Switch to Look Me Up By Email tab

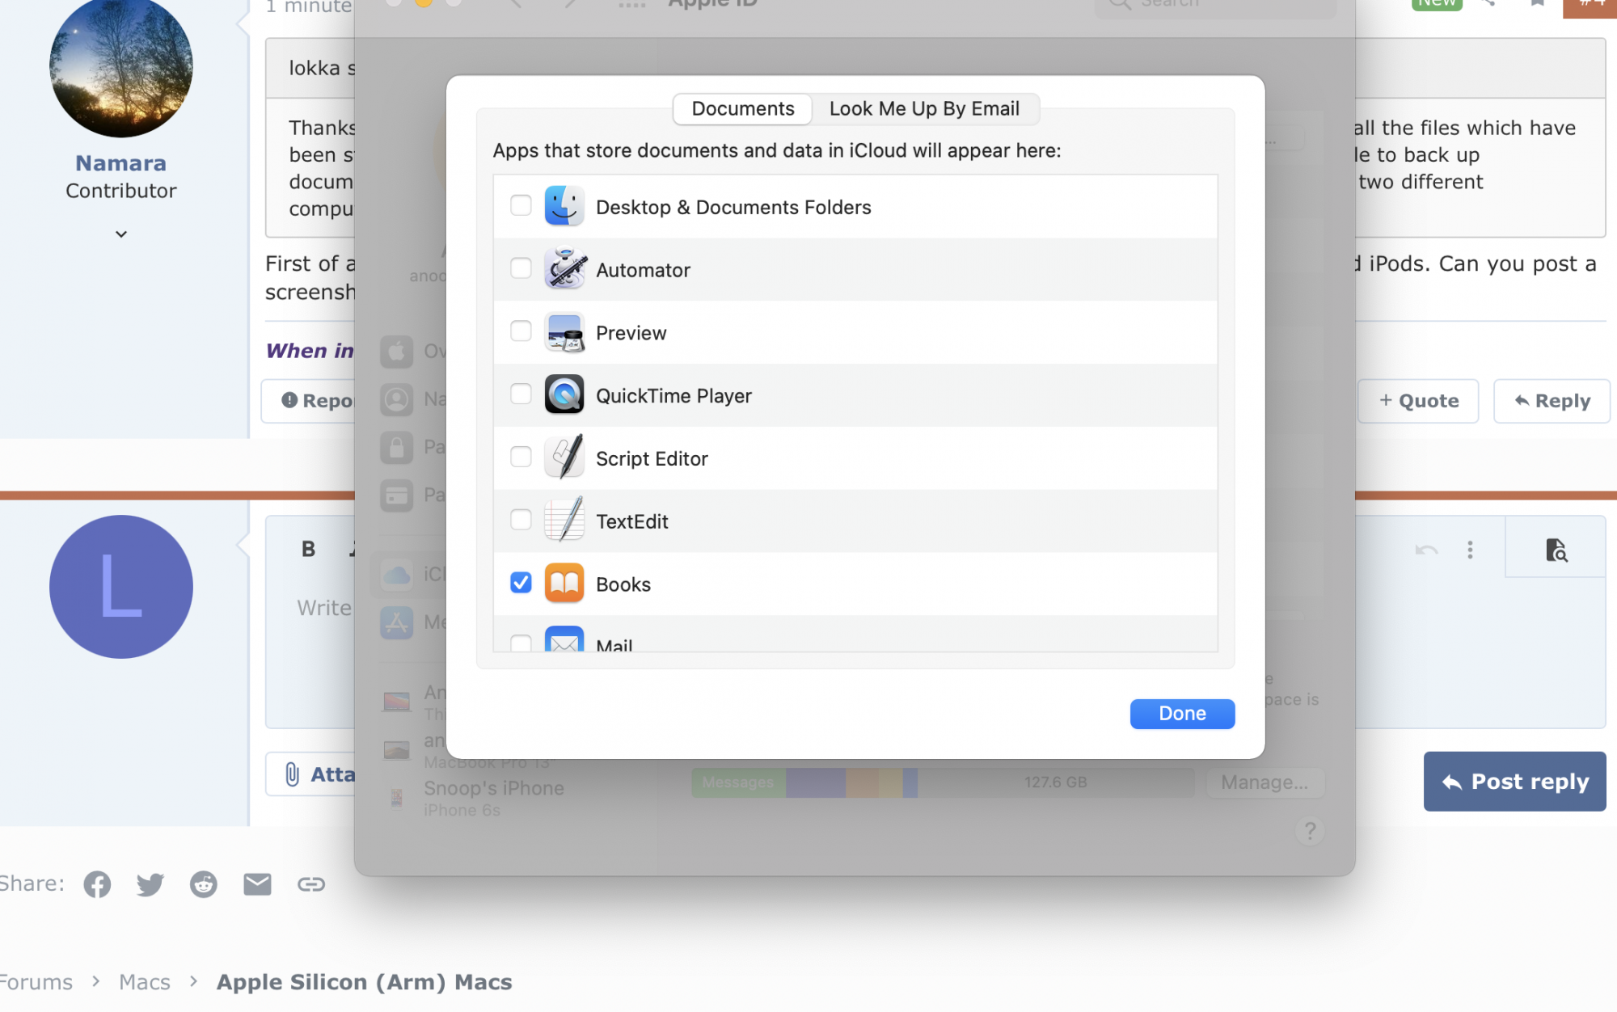point(924,109)
